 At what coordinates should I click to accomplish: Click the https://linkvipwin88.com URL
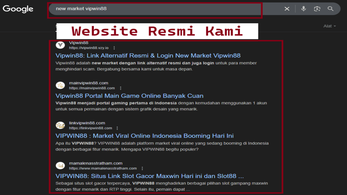click(90, 128)
